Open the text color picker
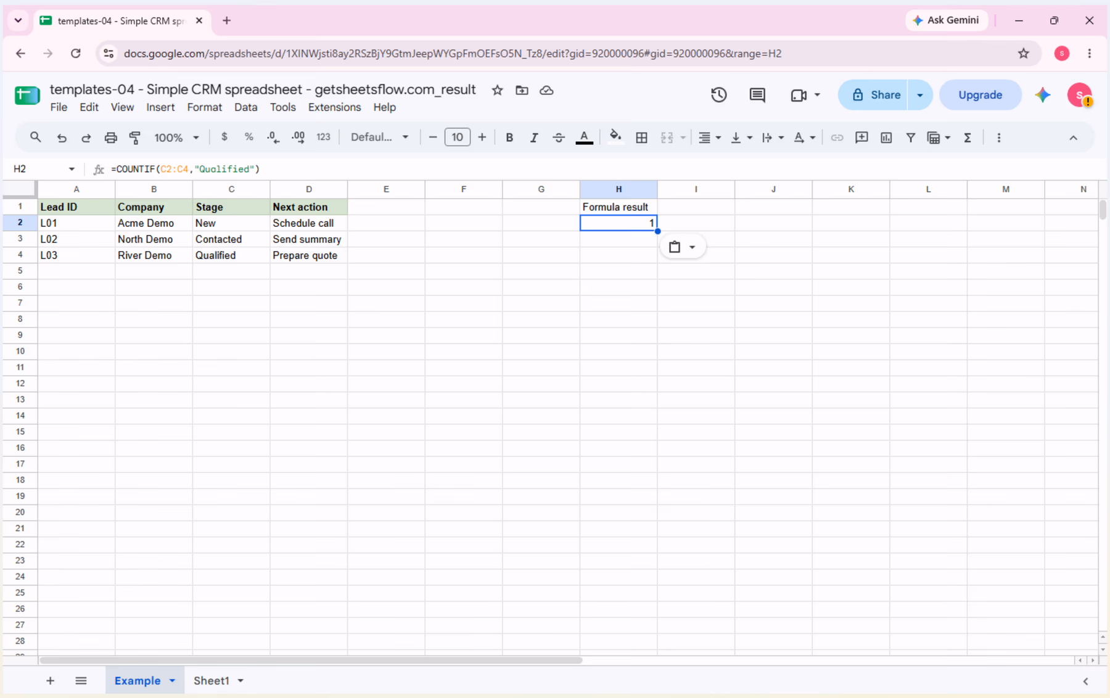1110x698 pixels. click(584, 138)
